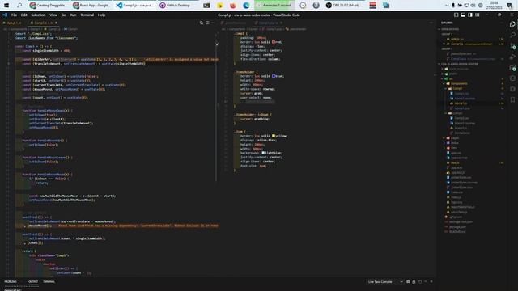
Task: Click the Windows taskbar search icon
Action: click(x=19, y=6)
